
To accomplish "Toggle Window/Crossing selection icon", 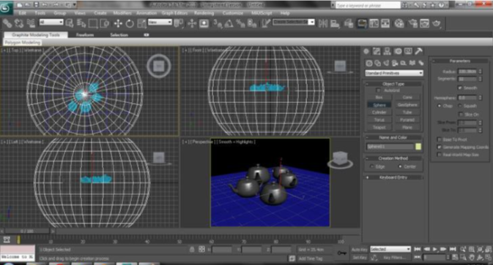I will (104, 23).
